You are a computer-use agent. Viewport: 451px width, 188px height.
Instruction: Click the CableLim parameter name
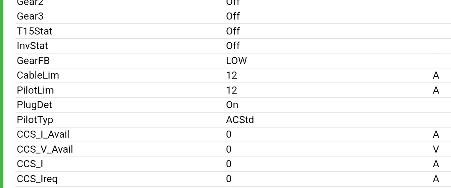38,75
